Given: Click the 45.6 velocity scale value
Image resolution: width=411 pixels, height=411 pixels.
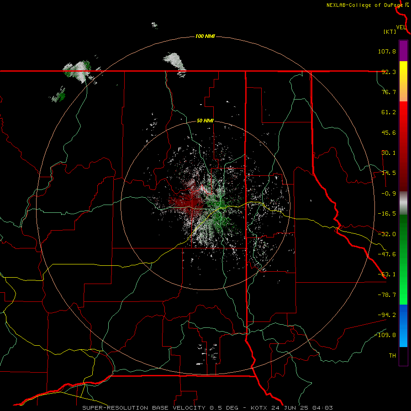Looking at the screenshot, I should [x=389, y=132].
